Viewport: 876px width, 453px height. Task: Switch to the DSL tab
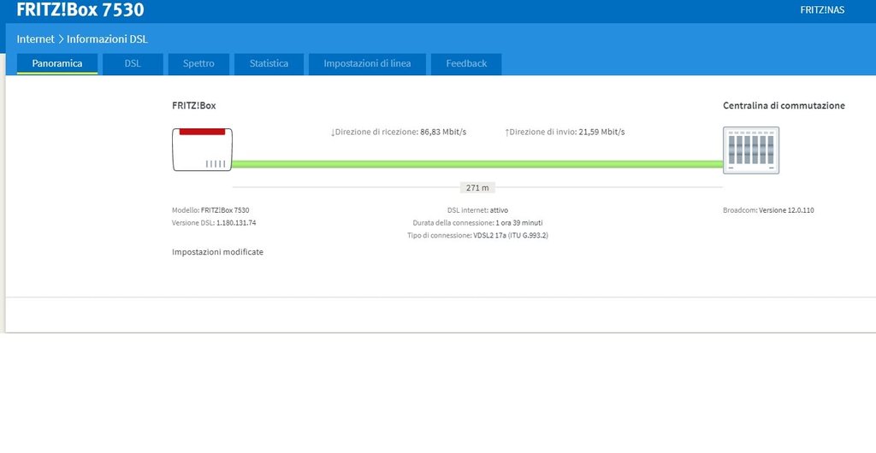pyautogui.click(x=133, y=63)
